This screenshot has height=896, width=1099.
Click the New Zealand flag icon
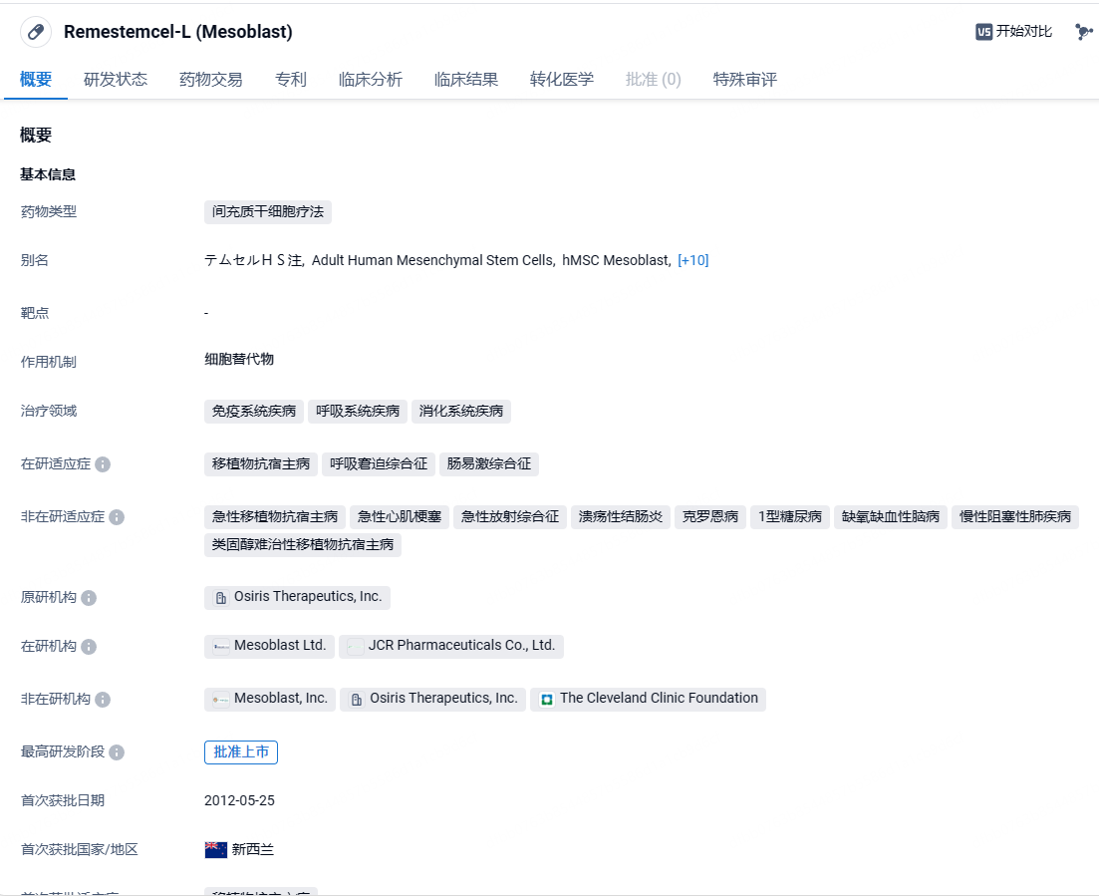pos(216,850)
